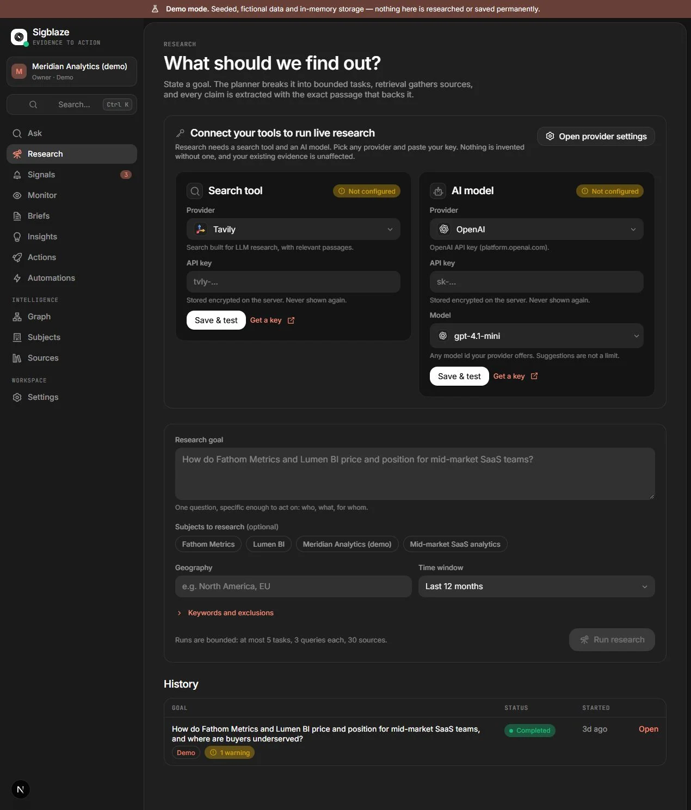The width and height of the screenshot is (691, 810).
Task: Click the magnifier icon in sidebar search
Action: pyautogui.click(x=33, y=104)
